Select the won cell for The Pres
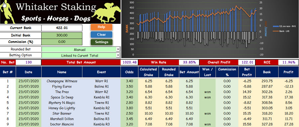This screenshot has width=299, height=127. tap(207, 92)
